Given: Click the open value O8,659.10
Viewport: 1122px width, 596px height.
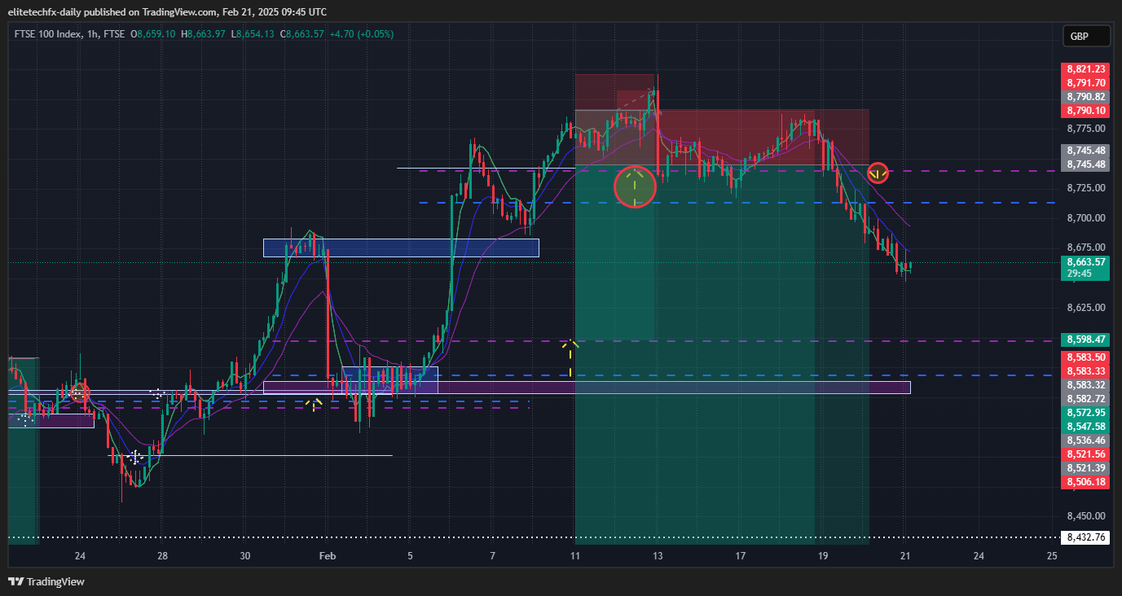Looking at the screenshot, I should point(154,34).
